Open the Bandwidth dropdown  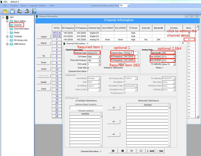(x=174, y=53)
